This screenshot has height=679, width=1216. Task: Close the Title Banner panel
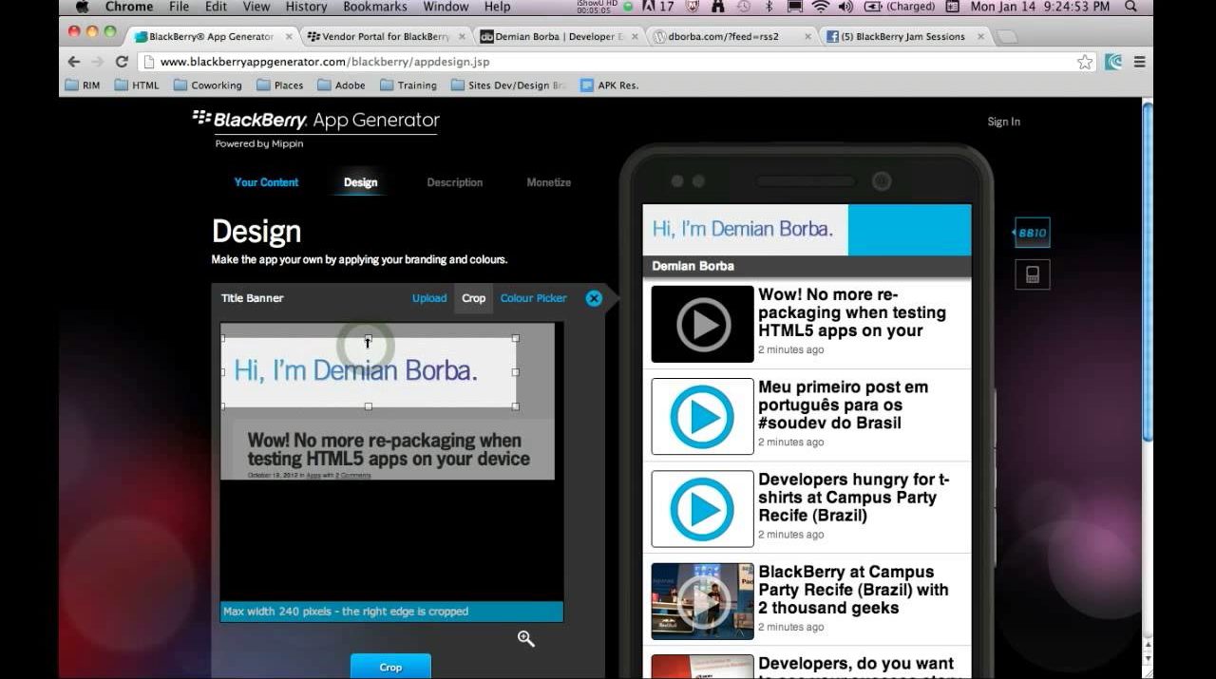pos(594,298)
